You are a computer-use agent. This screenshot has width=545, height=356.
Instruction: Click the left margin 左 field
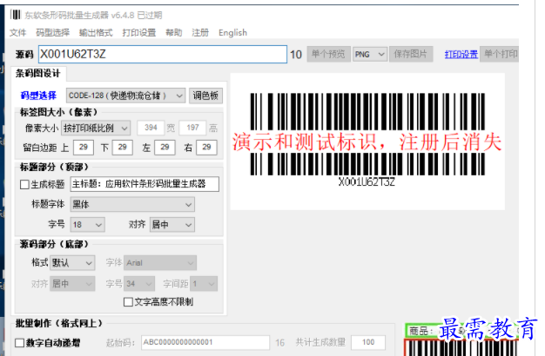[165, 148]
